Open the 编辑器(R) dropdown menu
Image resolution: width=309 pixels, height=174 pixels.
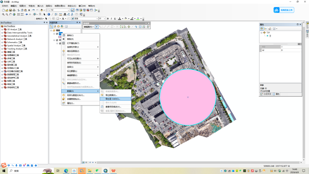pyautogui.click(x=88, y=27)
